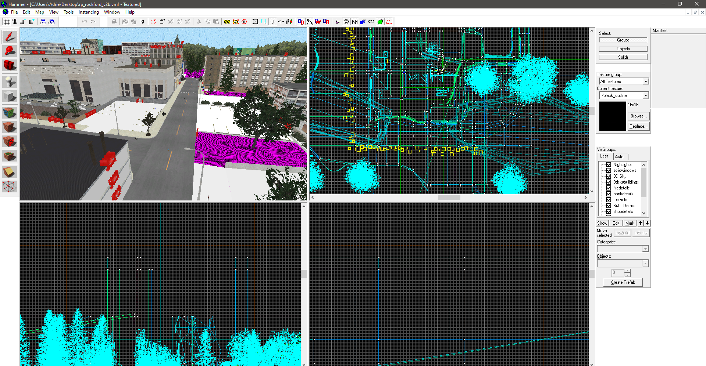
Task: Switch to the User visgroups tab
Action: point(604,156)
